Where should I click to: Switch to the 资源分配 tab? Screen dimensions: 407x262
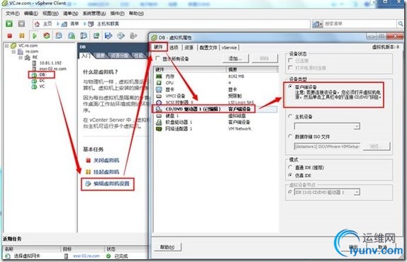tap(119, 55)
